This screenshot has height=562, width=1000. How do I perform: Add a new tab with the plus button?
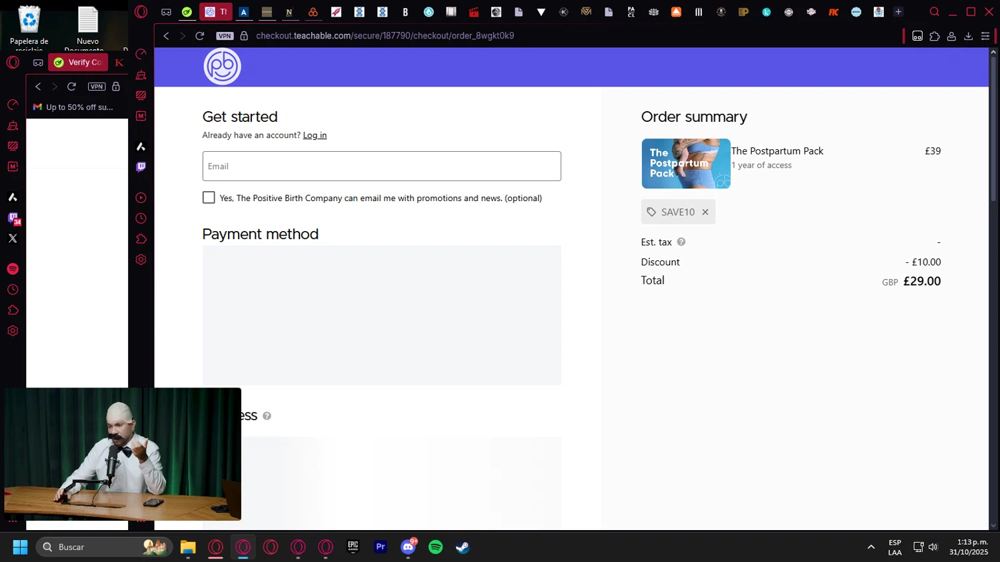(x=898, y=12)
